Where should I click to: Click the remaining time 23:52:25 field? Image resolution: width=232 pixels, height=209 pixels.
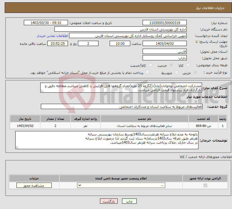58,43
